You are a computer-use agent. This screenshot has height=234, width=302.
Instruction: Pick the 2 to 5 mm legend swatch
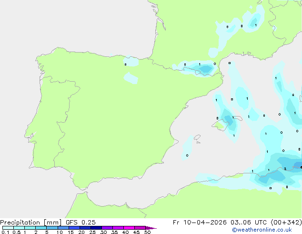(x=41, y=228)
